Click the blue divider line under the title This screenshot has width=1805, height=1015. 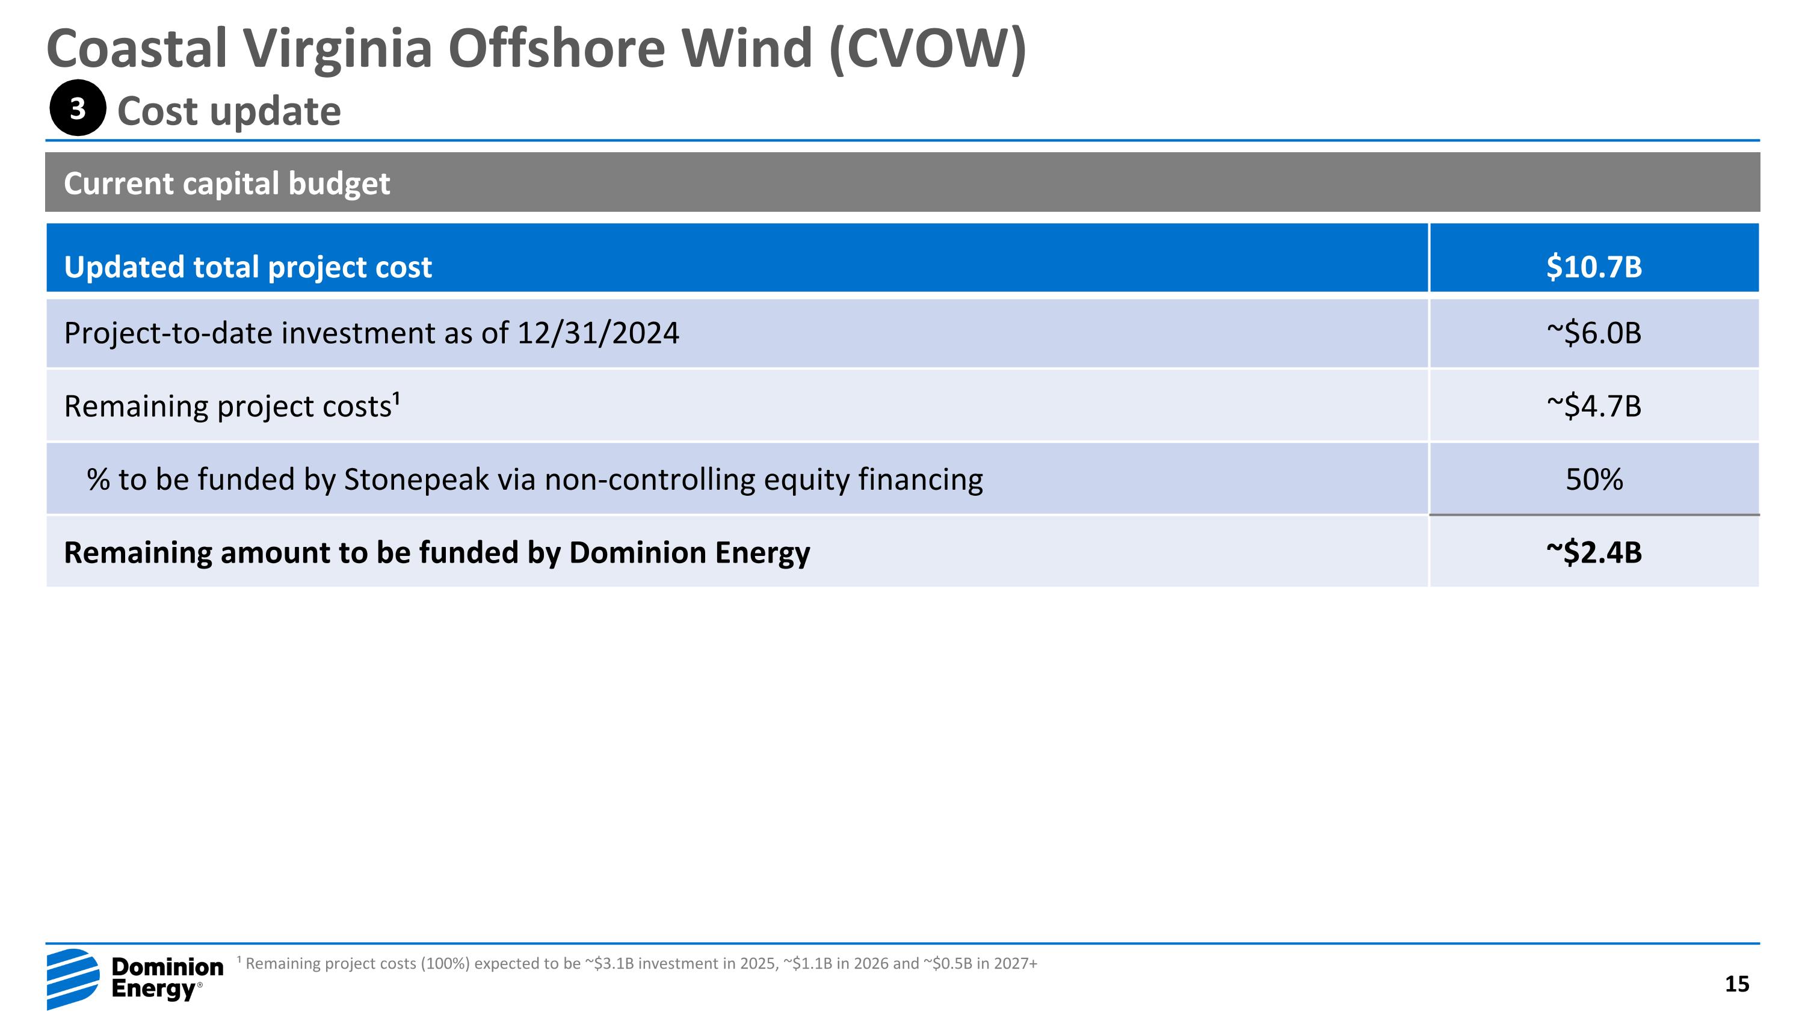(x=902, y=141)
